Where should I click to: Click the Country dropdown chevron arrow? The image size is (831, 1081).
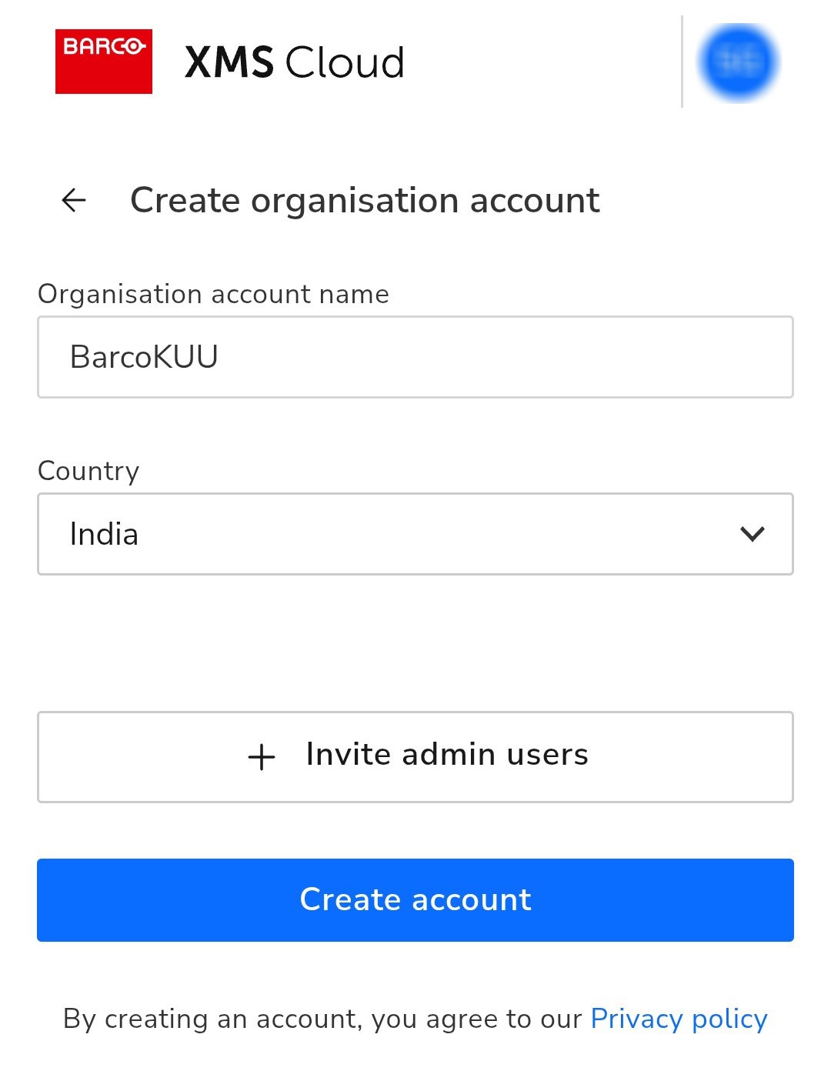click(752, 534)
